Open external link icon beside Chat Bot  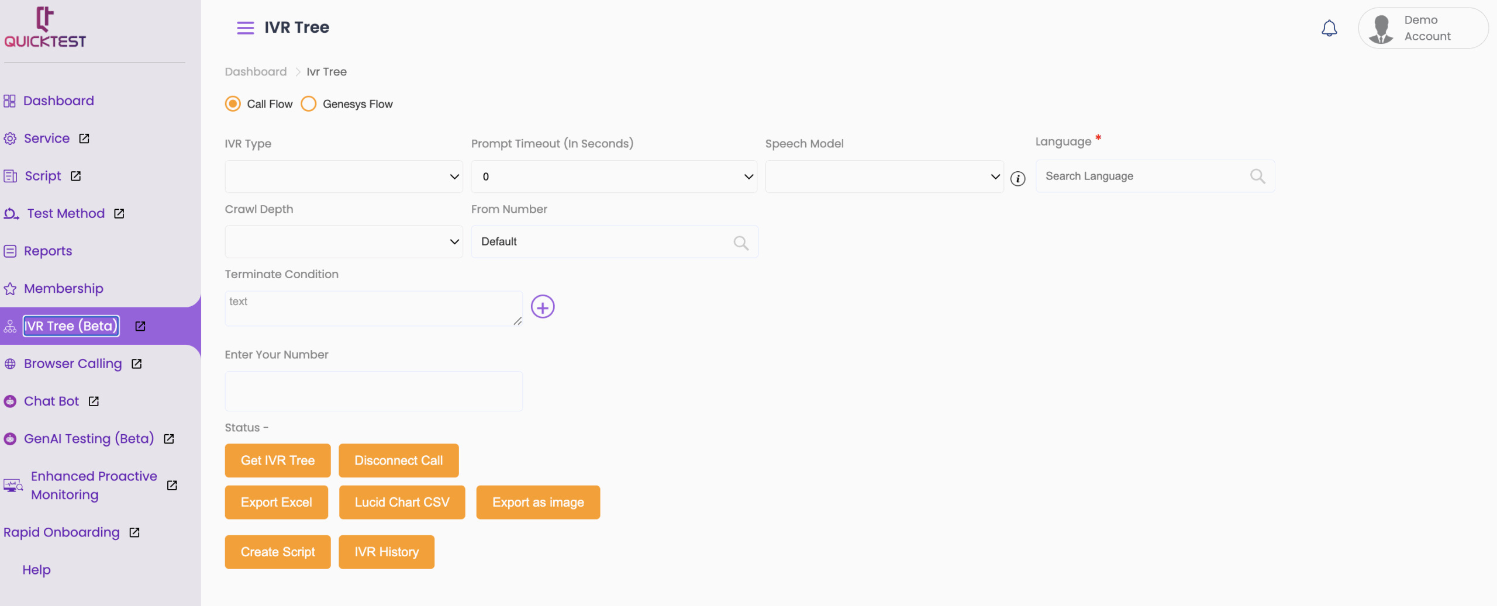[94, 401]
